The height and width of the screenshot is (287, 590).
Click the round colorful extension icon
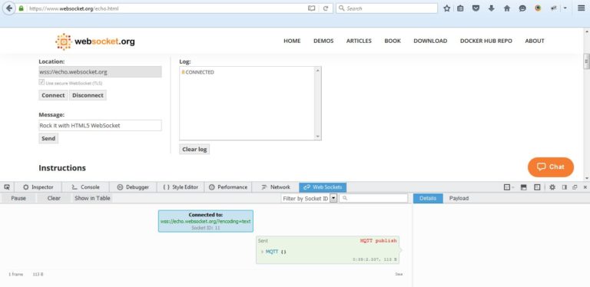coord(538,8)
